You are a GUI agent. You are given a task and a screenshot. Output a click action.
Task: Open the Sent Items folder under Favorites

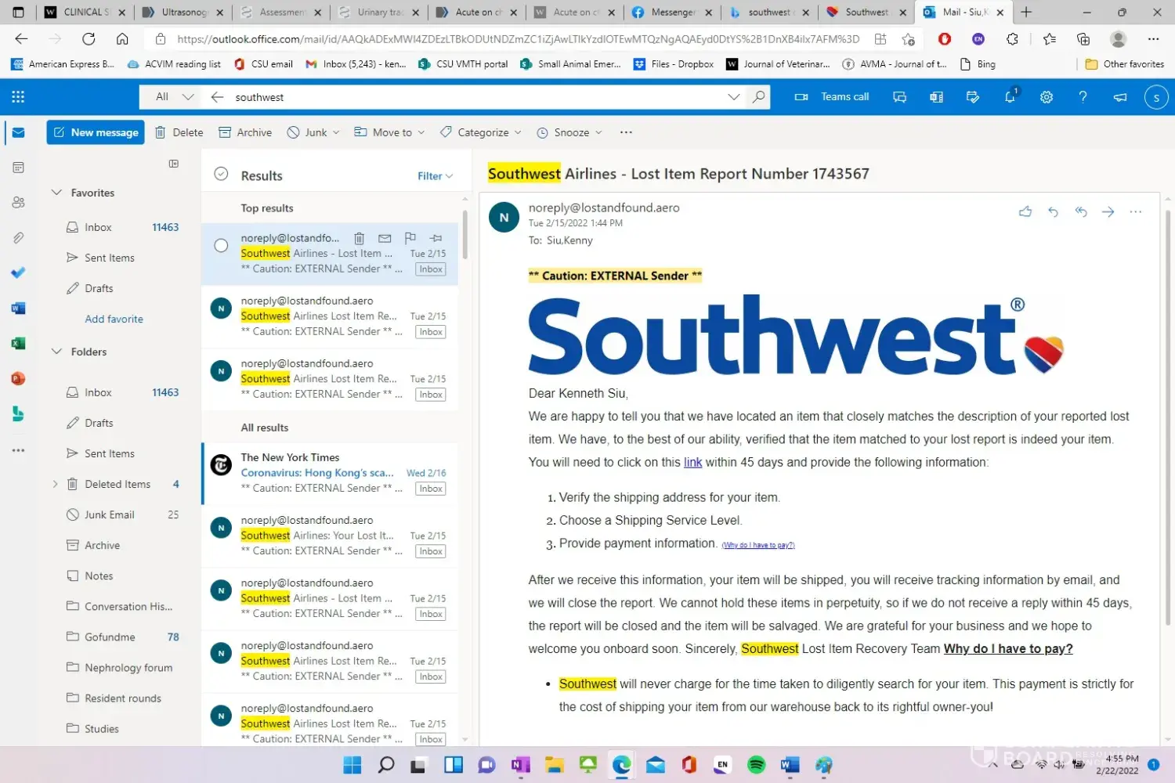110,258
